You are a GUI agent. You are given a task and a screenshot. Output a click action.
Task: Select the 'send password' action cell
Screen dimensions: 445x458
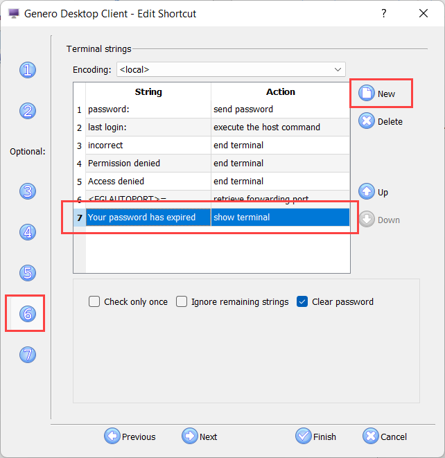tap(280, 109)
